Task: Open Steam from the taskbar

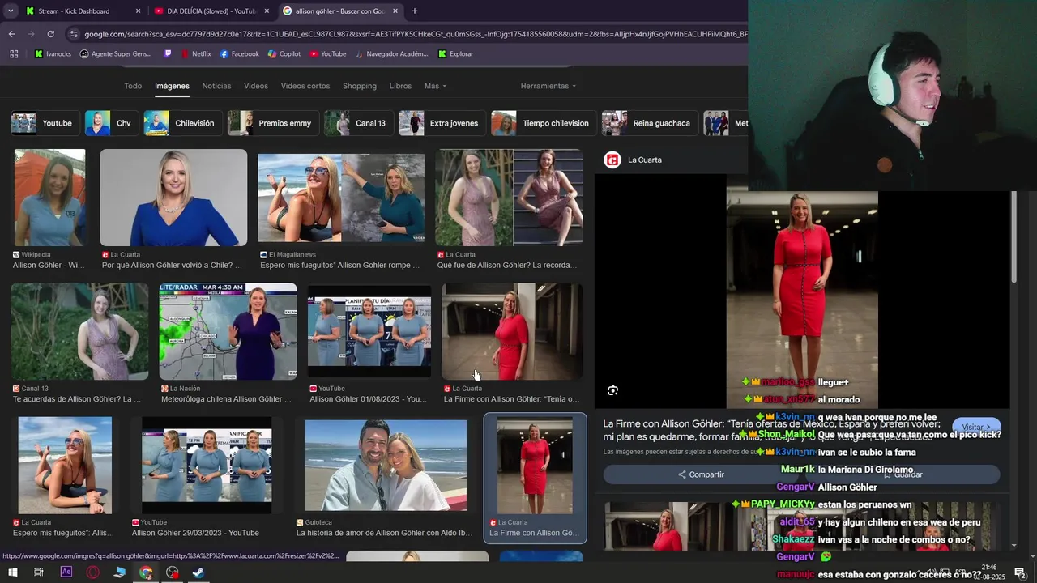Action: click(x=198, y=572)
